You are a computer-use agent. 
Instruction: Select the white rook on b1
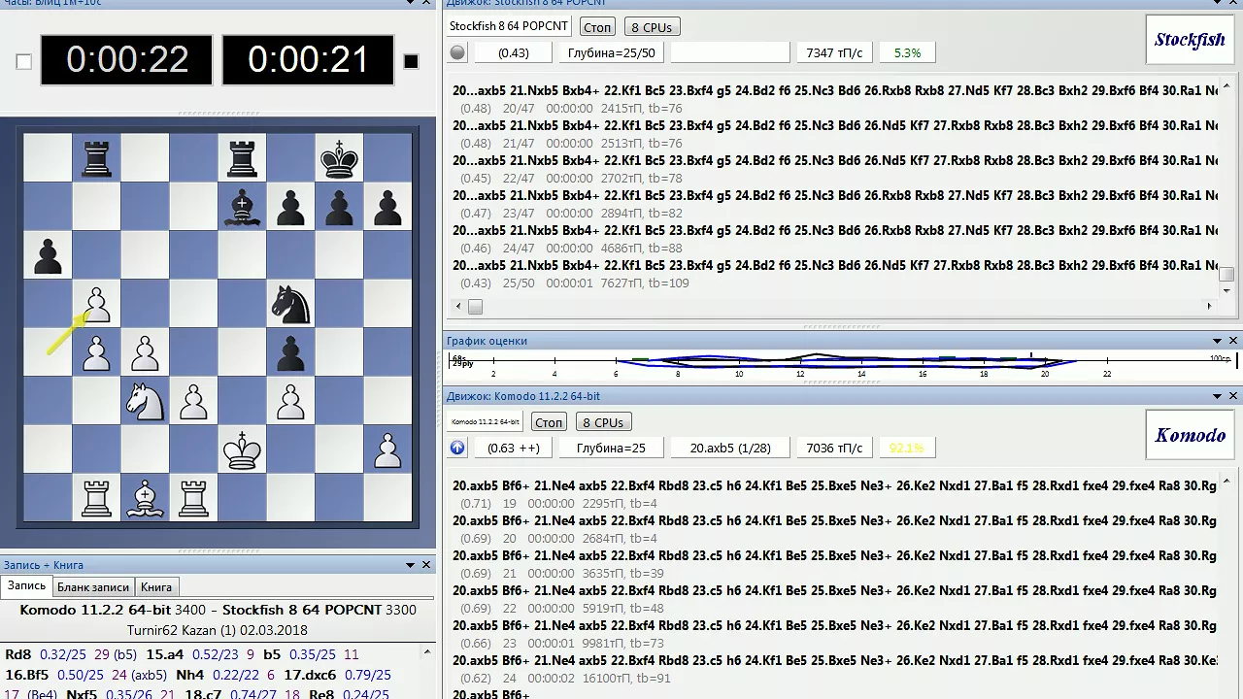click(96, 499)
